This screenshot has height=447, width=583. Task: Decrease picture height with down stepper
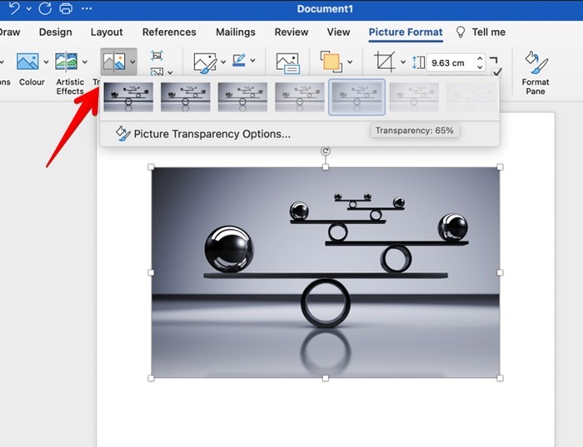[x=480, y=67]
